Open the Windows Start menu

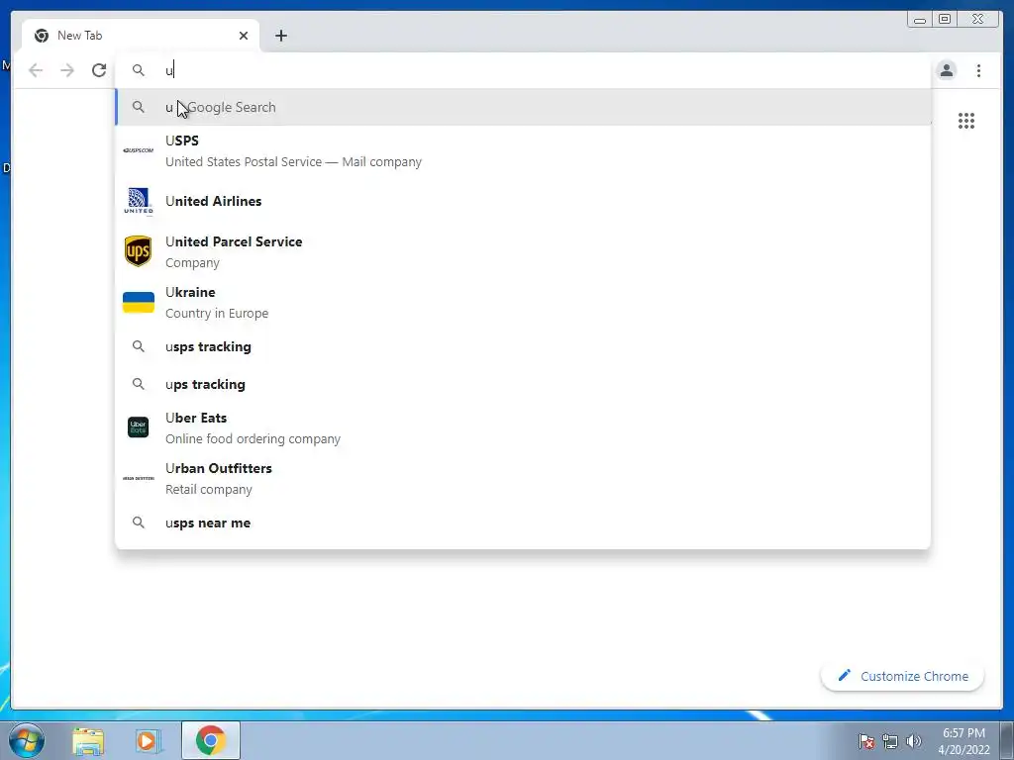(x=27, y=740)
